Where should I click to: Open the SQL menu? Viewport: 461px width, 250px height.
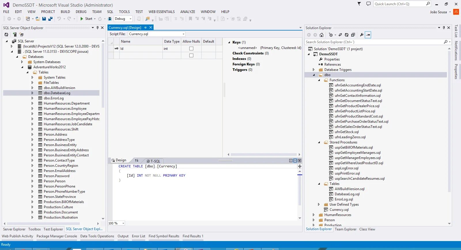(110, 12)
